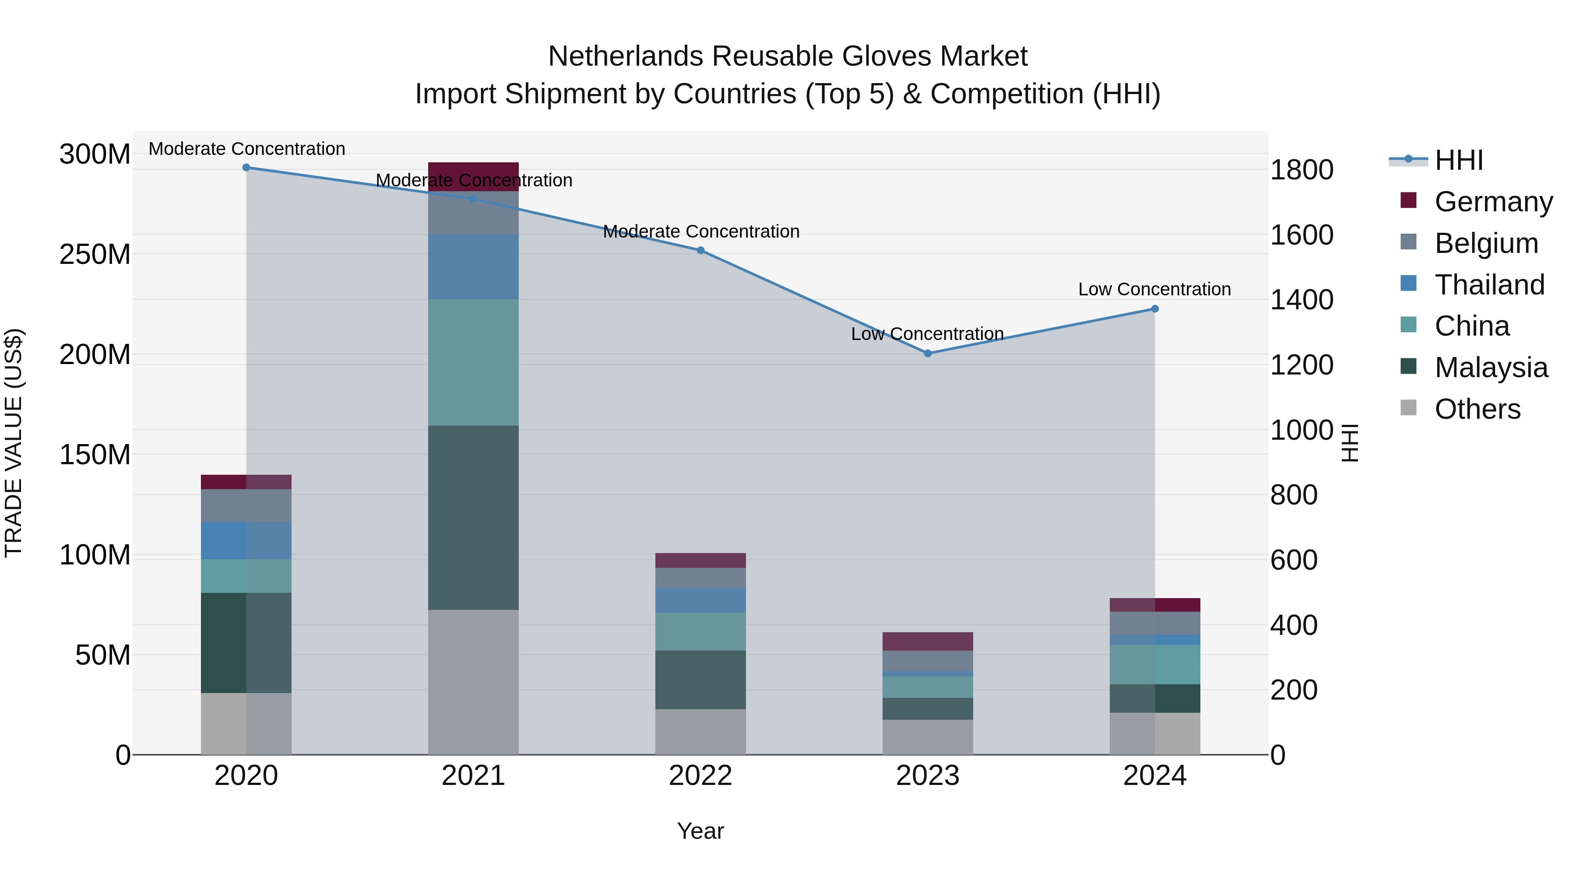
Task: Click the 2020 Moderate Concentration annotation
Action: click(247, 149)
